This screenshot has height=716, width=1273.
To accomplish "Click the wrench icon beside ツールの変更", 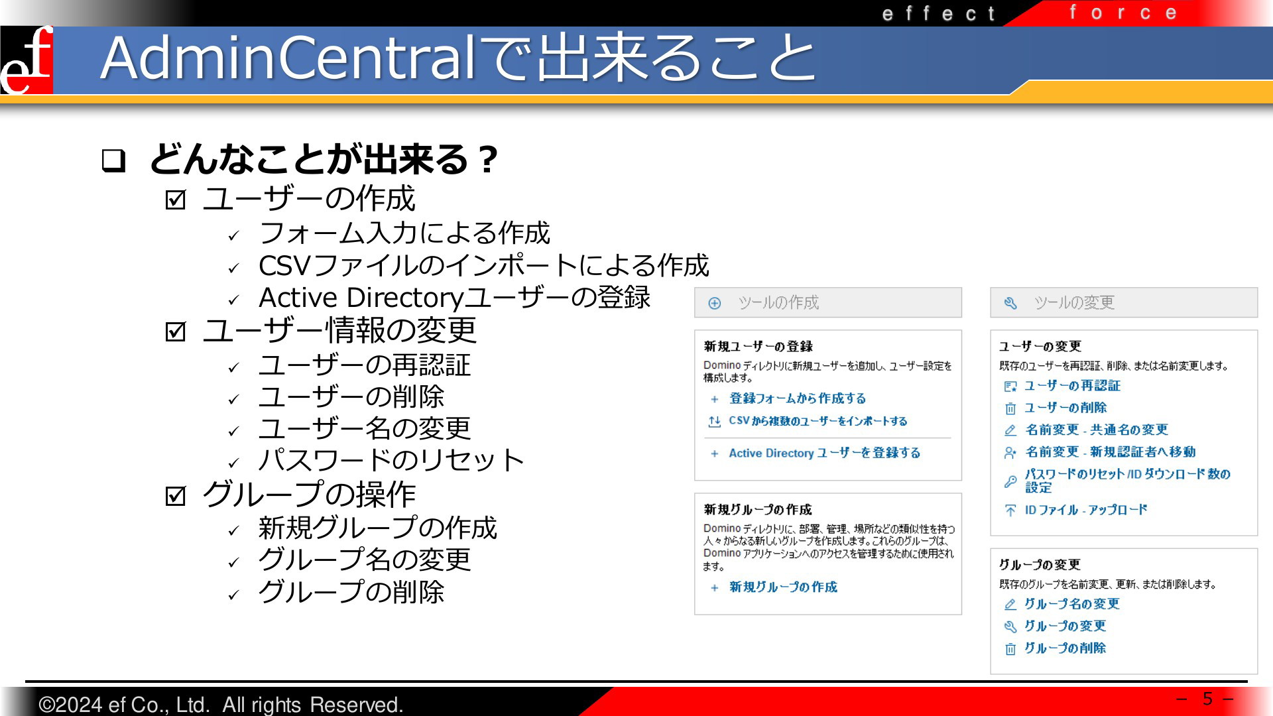I will tap(1010, 303).
